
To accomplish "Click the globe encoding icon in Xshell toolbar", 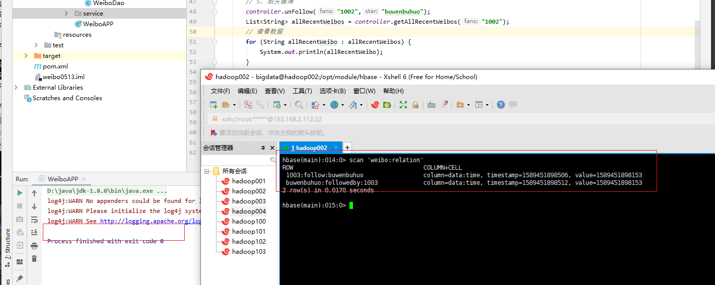I will tap(334, 105).
